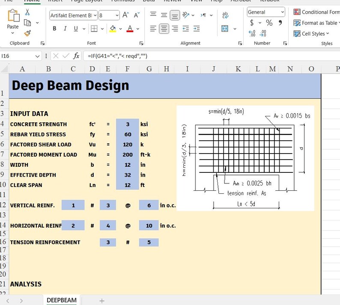Screen dimensions: 340x305
Task: Click the Merge & Center icon
Action: click(225, 29)
